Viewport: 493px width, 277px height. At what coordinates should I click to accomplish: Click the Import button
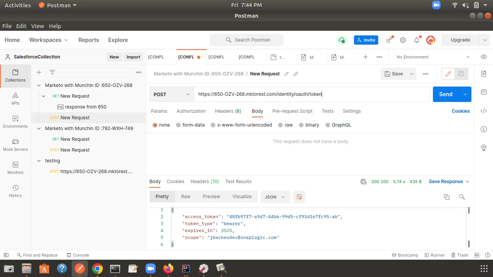coord(133,57)
